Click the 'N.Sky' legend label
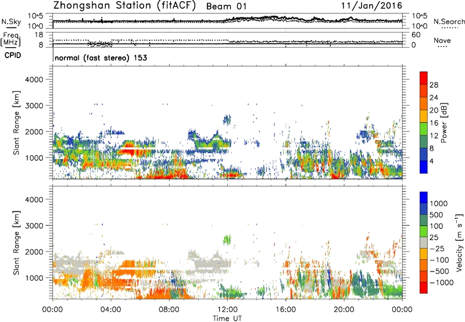This screenshot has height=322, width=465. click(11, 22)
